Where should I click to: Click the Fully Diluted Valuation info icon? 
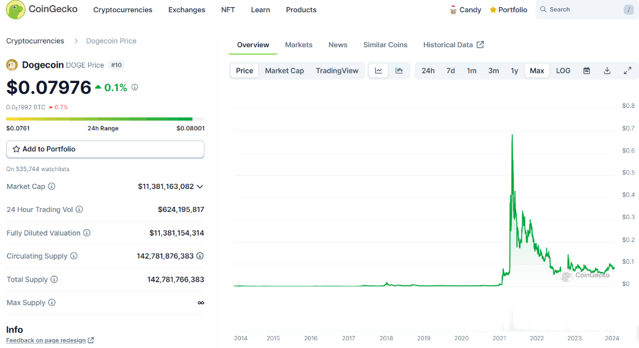coord(87,233)
